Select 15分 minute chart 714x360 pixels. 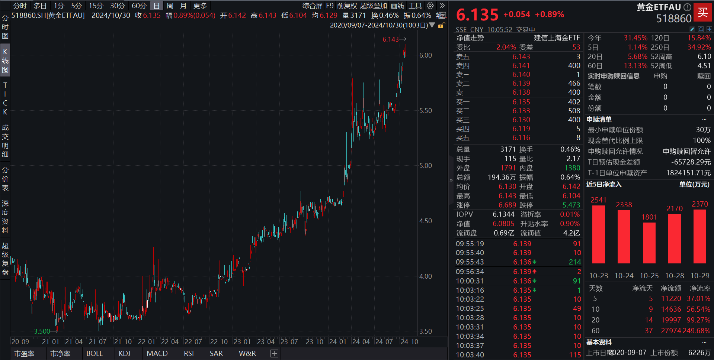(96, 6)
